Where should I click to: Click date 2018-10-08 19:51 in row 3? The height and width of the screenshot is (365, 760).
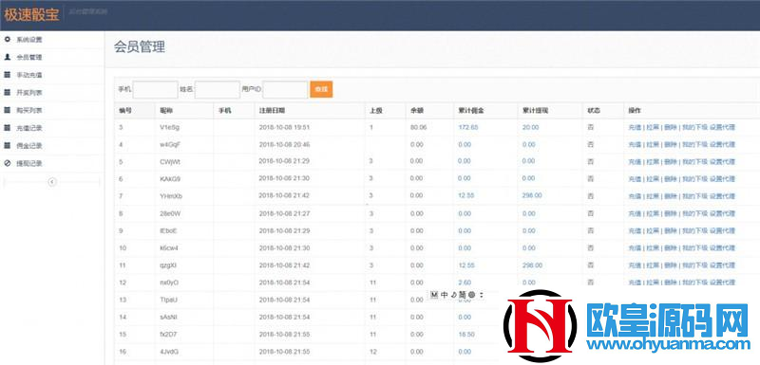(x=284, y=127)
